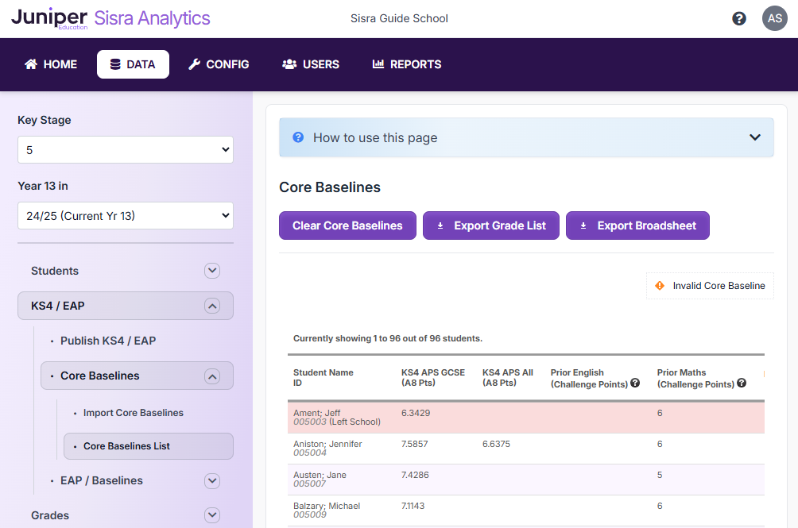Click the download icon on Export Grade List

(440, 225)
